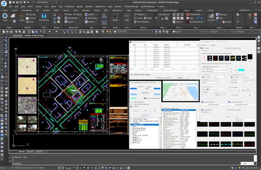
Task: Click the Path tool in Images-Pdf panel
Action: (68, 15)
